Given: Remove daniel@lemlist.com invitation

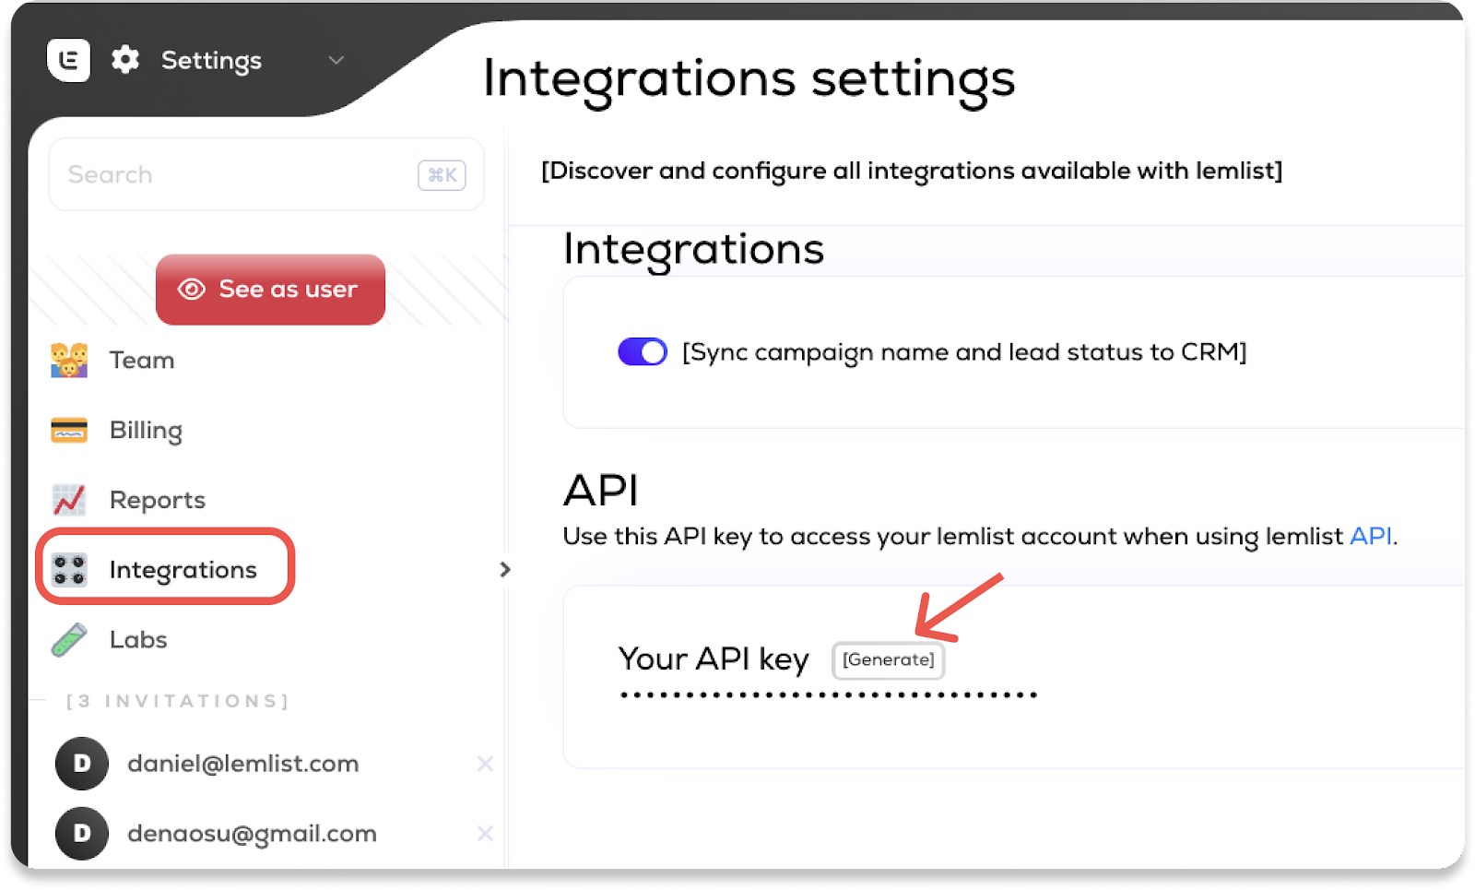Looking at the screenshot, I should (486, 764).
